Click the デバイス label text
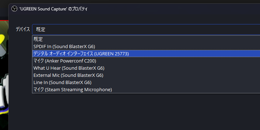 (x=23, y=29)
